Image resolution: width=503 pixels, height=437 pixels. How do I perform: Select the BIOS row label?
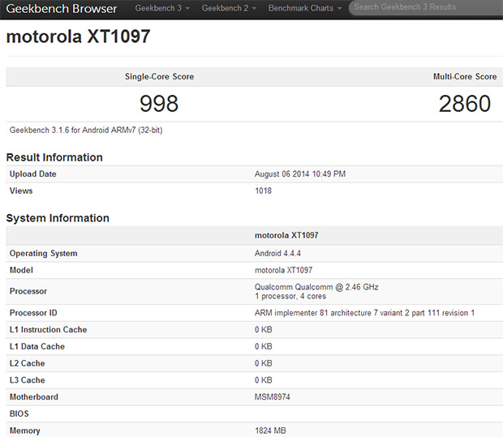(x=19, y=414)
